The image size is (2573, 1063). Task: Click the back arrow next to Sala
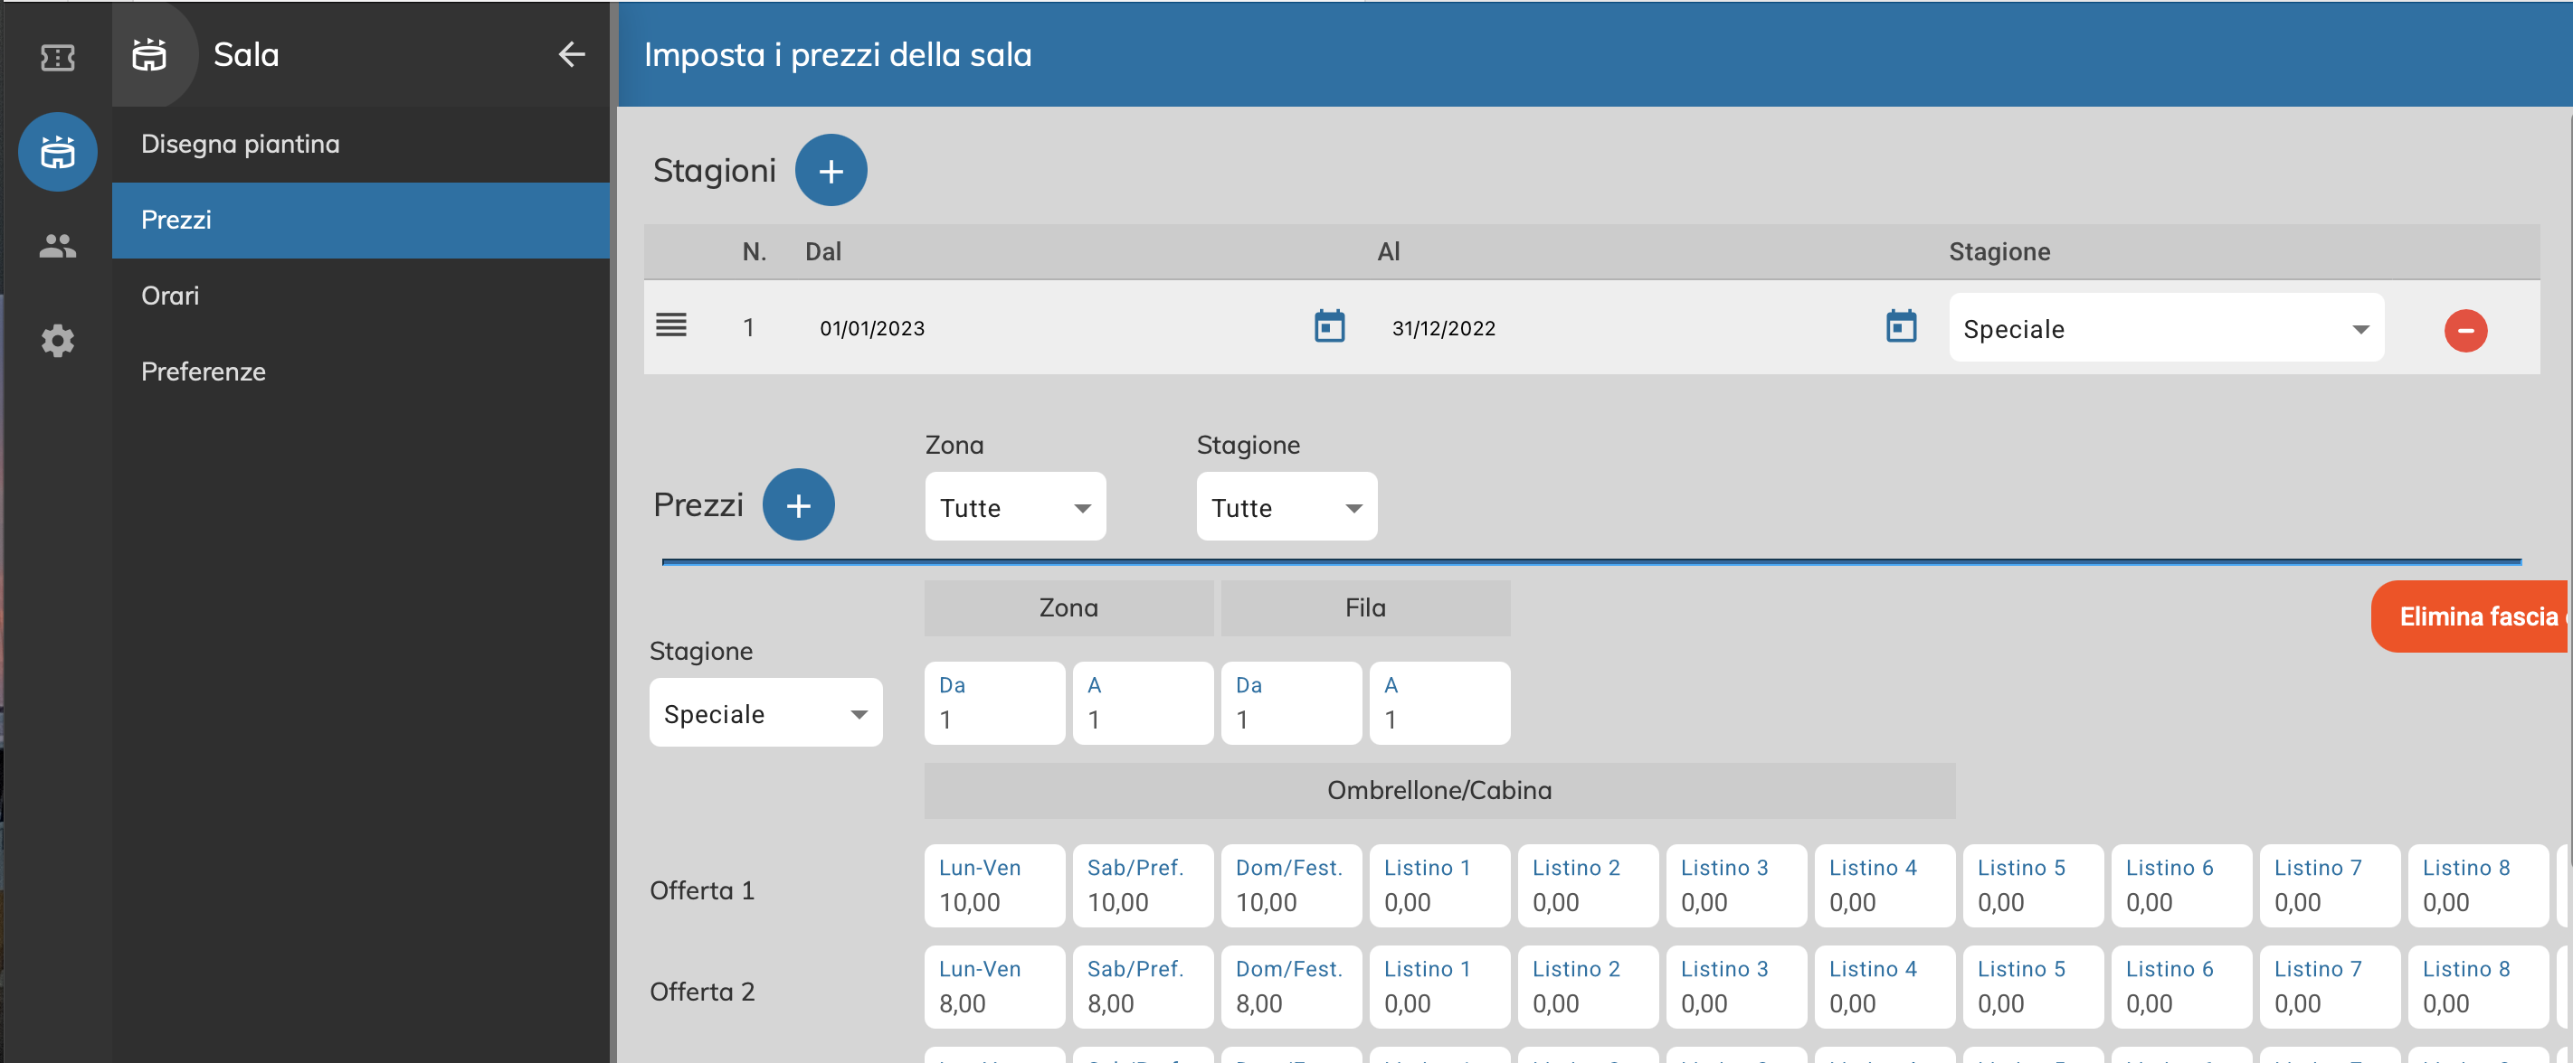570,54
